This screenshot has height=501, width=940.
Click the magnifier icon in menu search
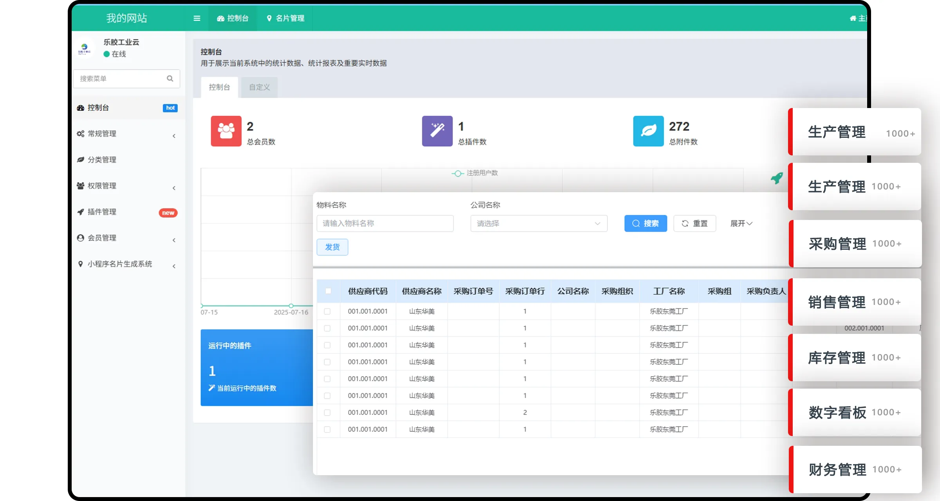170,79
